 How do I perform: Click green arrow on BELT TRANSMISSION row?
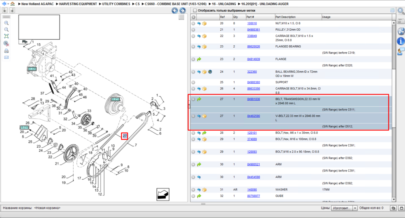click(199, 99)
